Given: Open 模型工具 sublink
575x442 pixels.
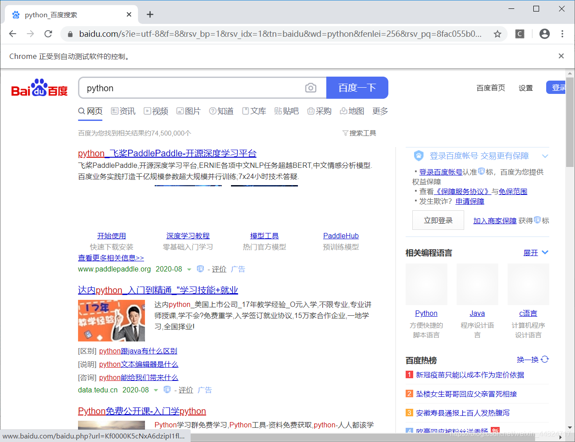Looking at the screenshot, I should [x=265, y=236].
